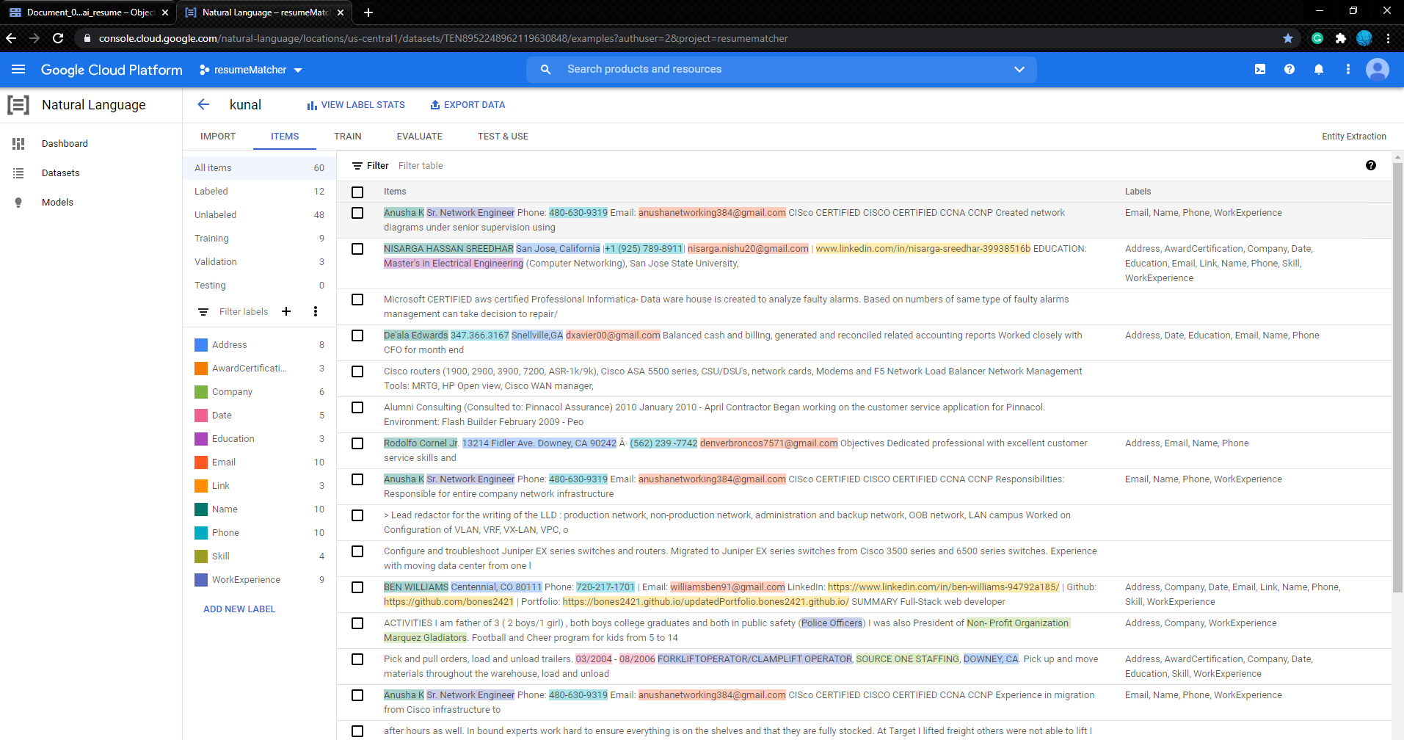Toggle the select-all checkbox in Items header
The width and height of the screenshot is (1404, 740).
pos(357,192)
